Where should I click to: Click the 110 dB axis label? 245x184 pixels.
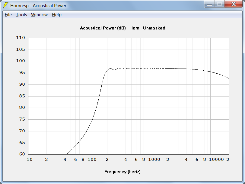(x=21, y=38)
